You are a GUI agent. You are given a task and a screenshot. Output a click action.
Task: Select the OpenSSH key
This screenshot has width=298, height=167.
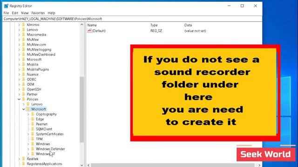[x=34, y=89]
